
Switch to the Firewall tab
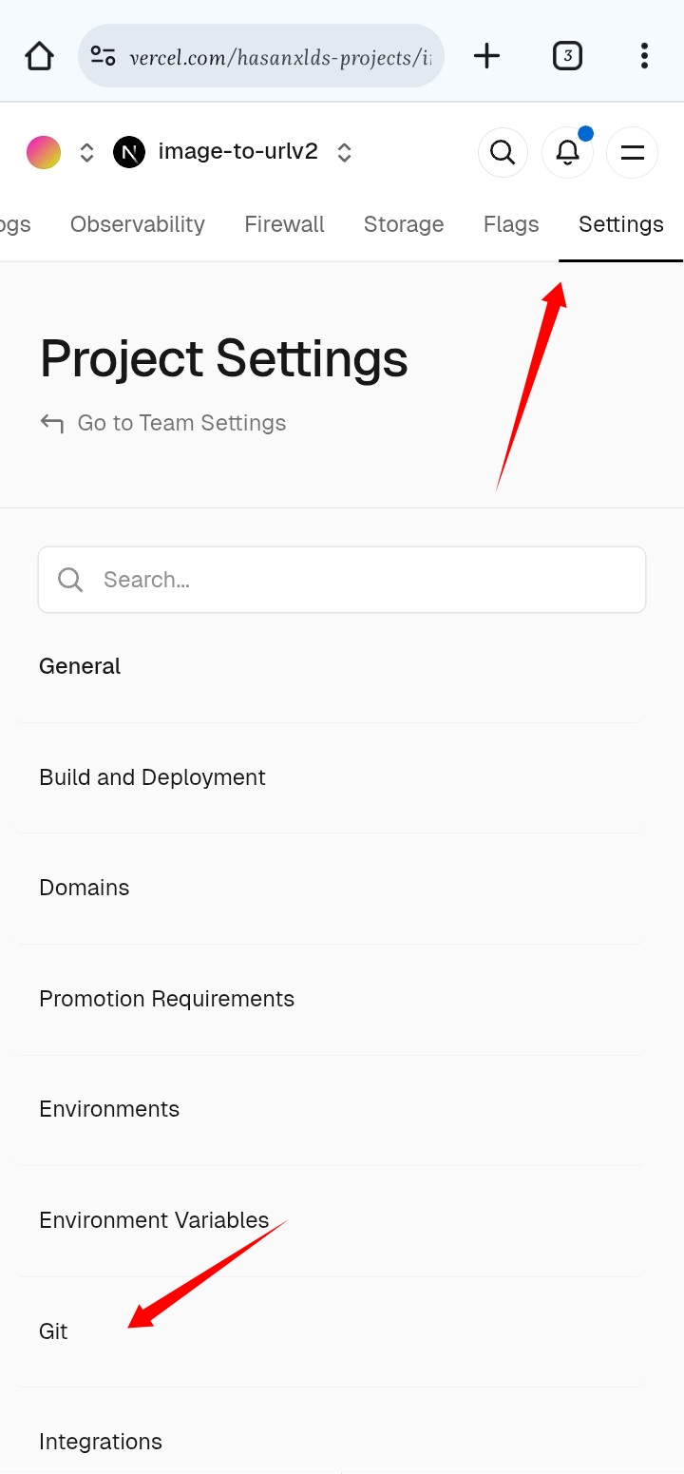284,224
